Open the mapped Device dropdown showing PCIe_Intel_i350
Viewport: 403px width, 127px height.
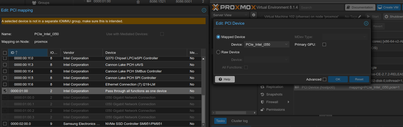[267, 45]
